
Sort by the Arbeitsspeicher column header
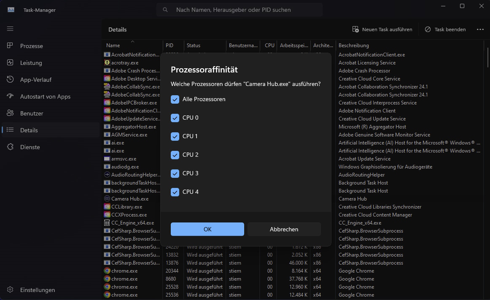[294, 45]
